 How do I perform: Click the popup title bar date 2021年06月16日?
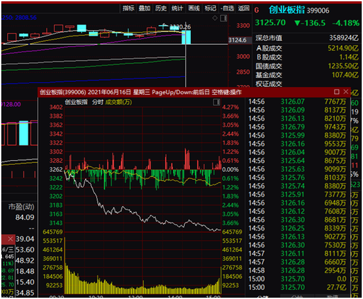(x=110, y=92)
